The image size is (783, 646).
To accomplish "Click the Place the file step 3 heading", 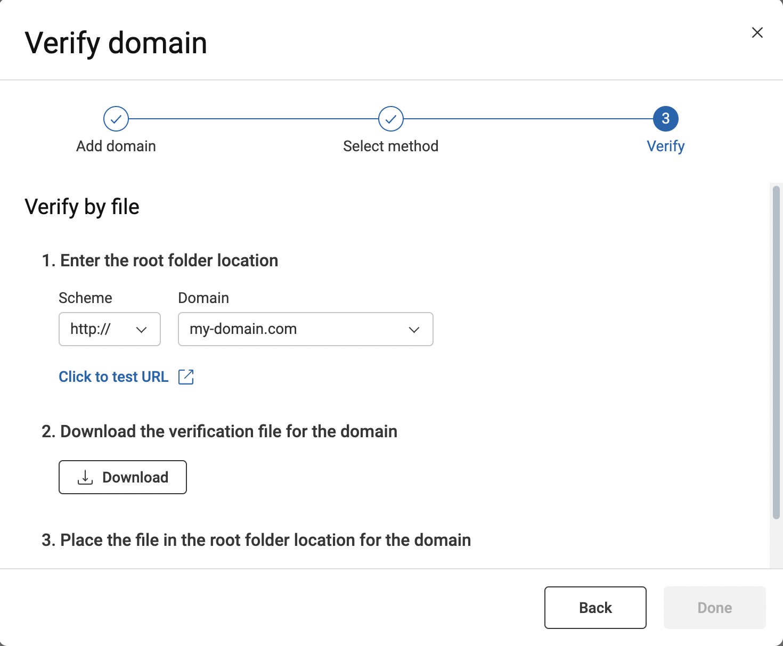I will coord(256,540).
